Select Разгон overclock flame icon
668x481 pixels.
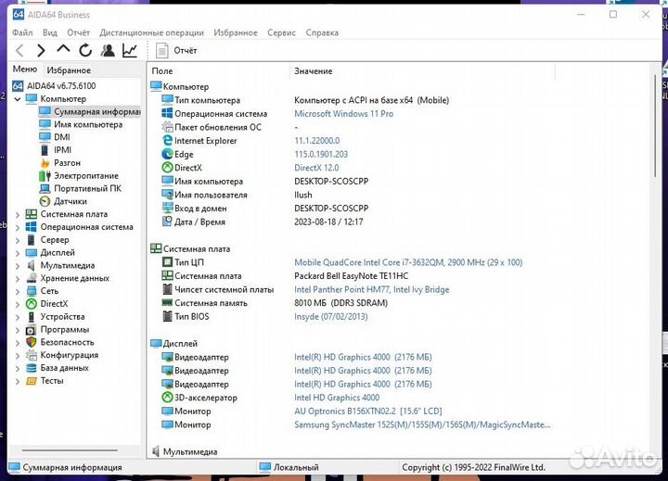pyautogui.click(x=45, y=163)
